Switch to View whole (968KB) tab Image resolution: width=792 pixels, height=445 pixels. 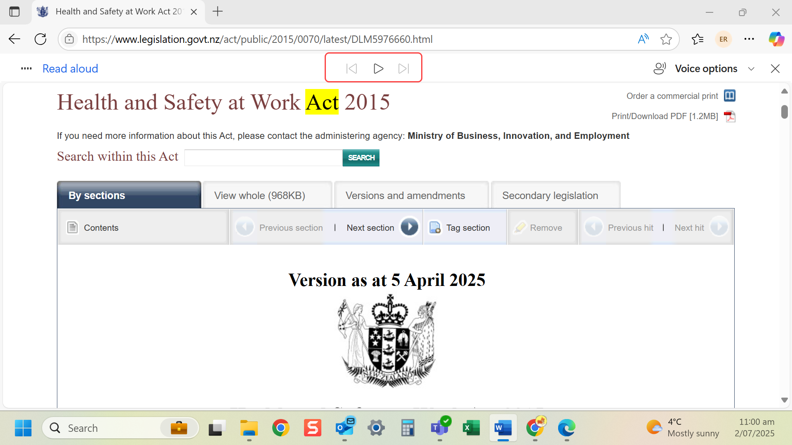point(267,195)
